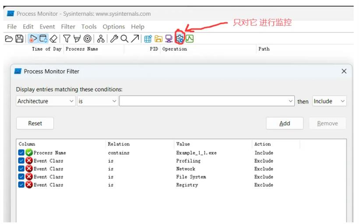Toggle Show Profiling Events icon
The width and height of the screenshot is (359, 224).
190,38
